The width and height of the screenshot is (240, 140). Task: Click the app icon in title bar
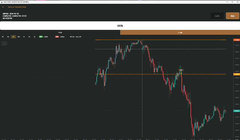click(2, 2)
